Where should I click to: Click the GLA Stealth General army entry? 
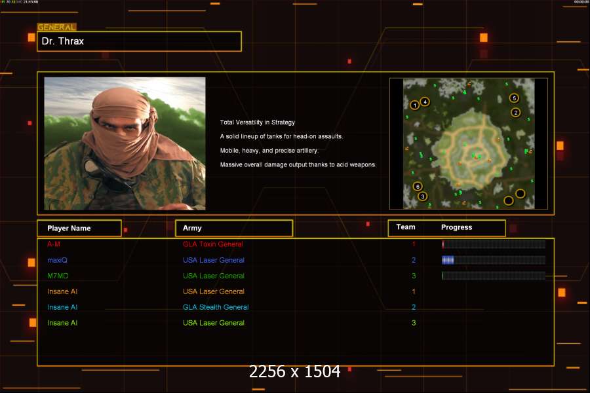(x=216, y=307)
